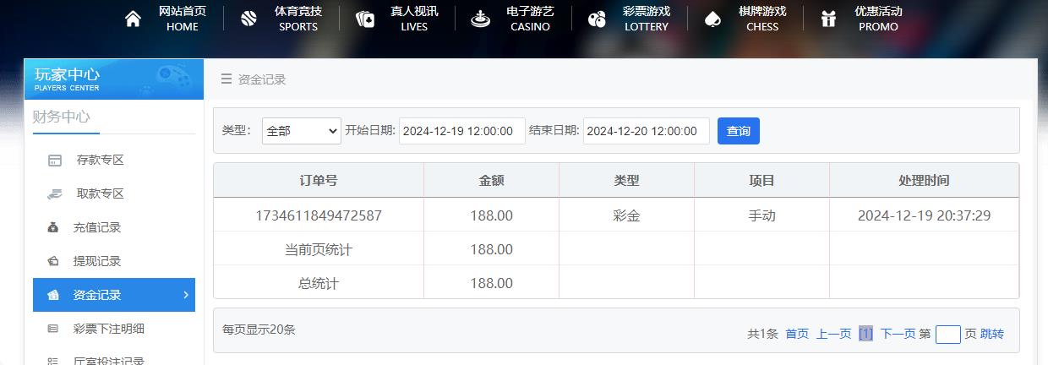The image size is (1048, 365).
Task: Click the home house icon
Action: pyautogui.click(x=133, y=19)
